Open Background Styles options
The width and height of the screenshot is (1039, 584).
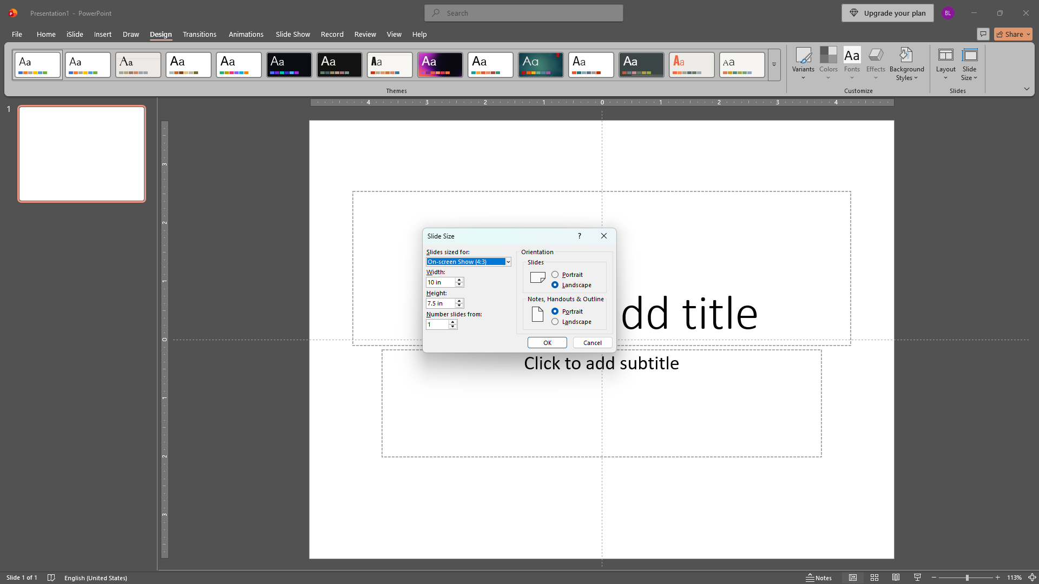pos(907,64)
